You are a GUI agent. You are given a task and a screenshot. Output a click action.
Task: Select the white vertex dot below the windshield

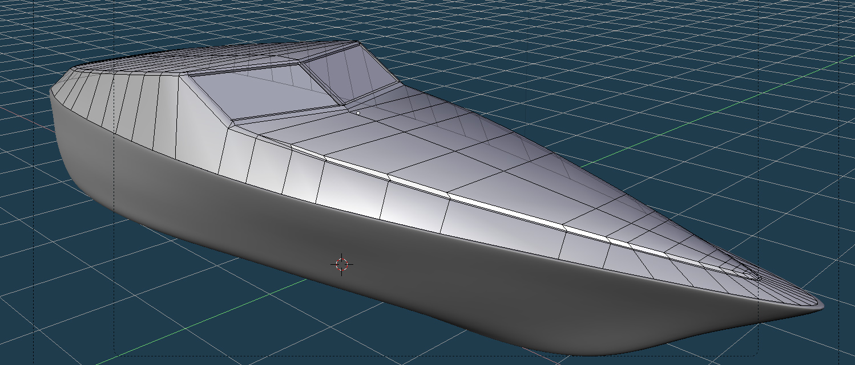point(358,113)
